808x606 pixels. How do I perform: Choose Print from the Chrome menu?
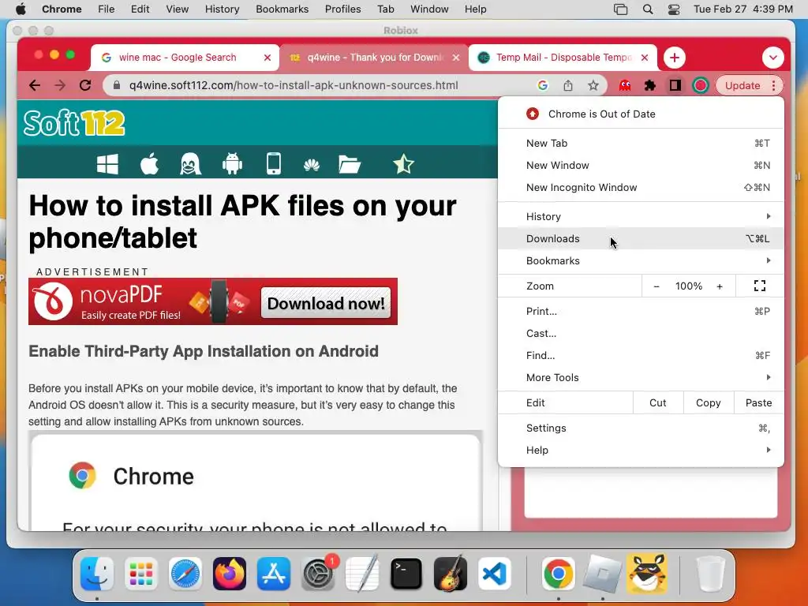coord(641,311)
